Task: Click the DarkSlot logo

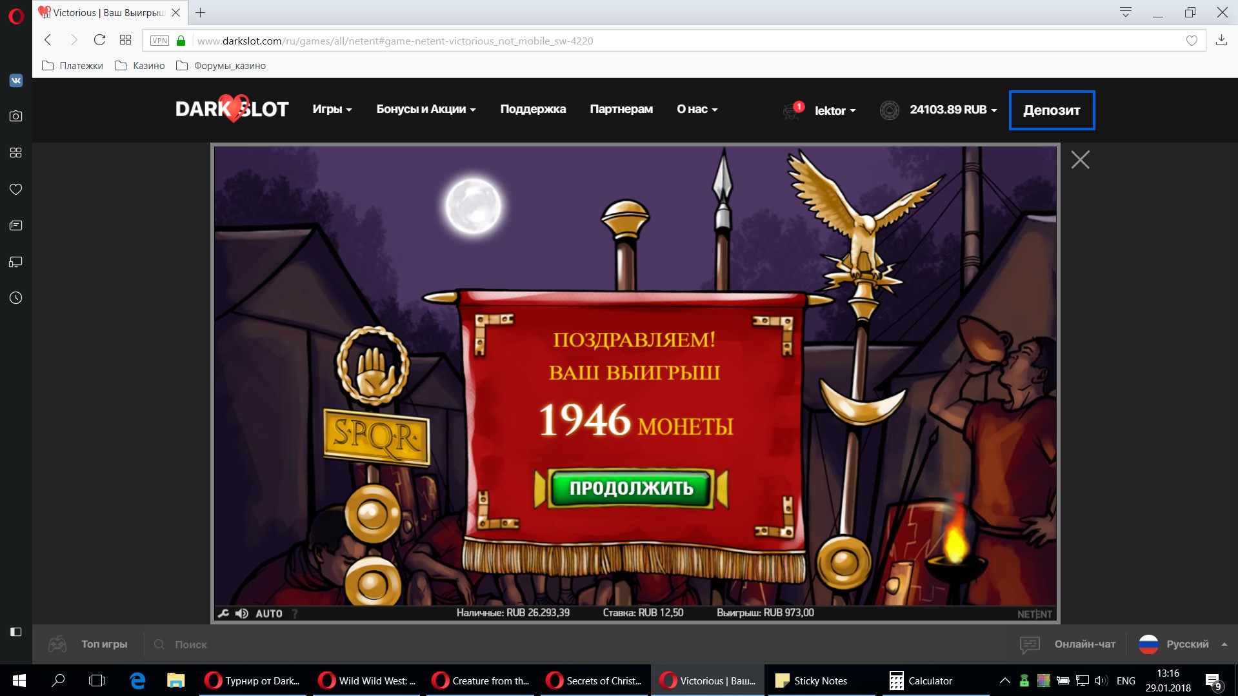Action: (232, 109)
